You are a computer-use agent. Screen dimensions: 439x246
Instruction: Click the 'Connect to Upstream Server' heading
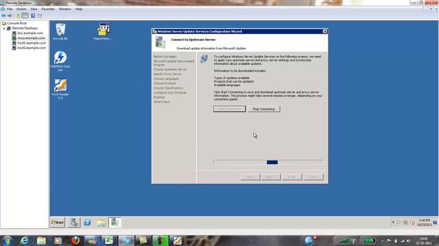(x=193, y=40)
